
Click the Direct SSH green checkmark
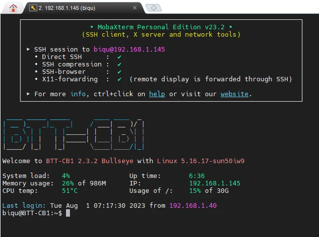point(120,57)
